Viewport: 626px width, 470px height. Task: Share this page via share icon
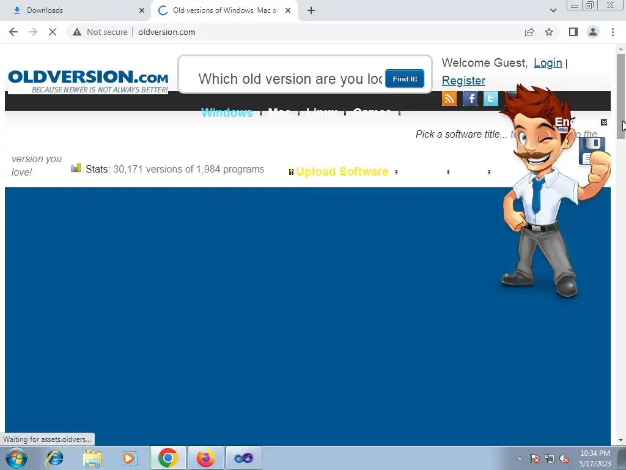[x=529, y=32]
